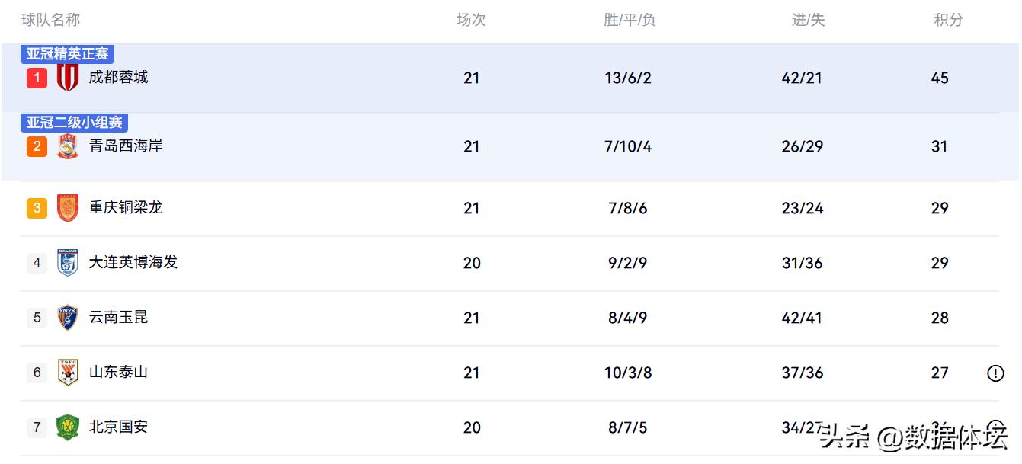Click the 山东泰山 team badge
1022x464 pixels.
[x=68, y=373]
